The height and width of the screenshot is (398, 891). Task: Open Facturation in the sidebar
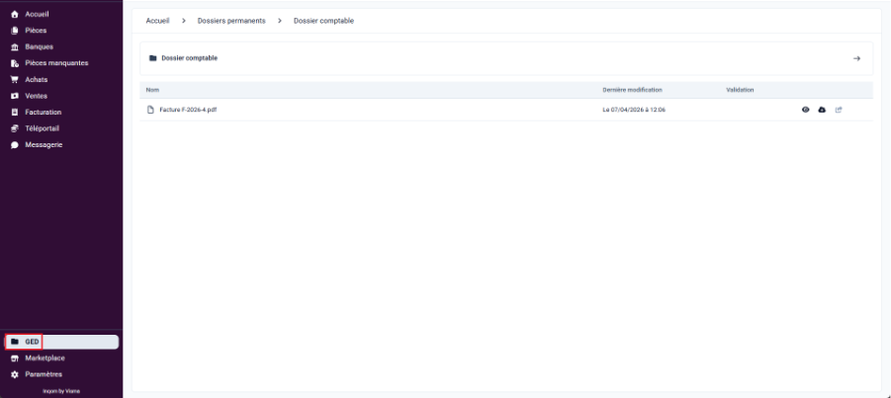pyautogui.click(x=44, y=113)
